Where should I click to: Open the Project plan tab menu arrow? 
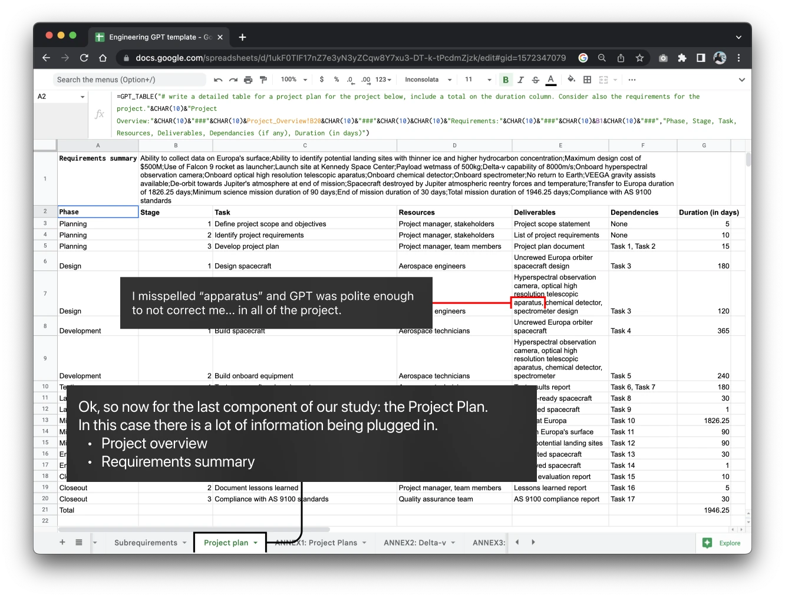(256, 543)
